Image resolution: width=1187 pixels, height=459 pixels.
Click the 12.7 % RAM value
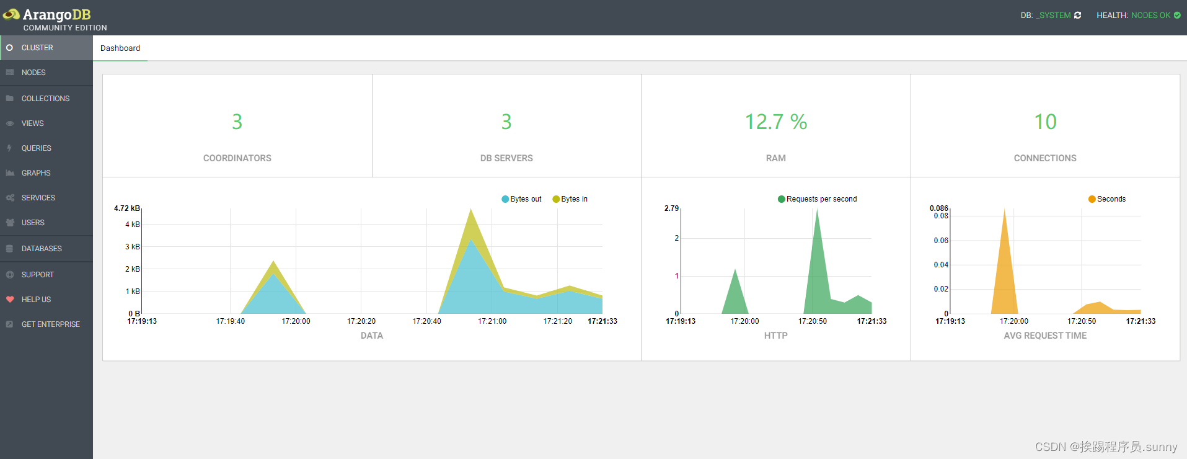[776, 122]
